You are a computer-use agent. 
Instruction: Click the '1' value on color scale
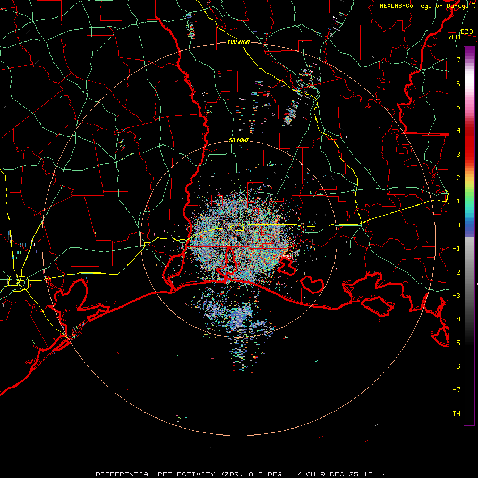tap(458, 201)
